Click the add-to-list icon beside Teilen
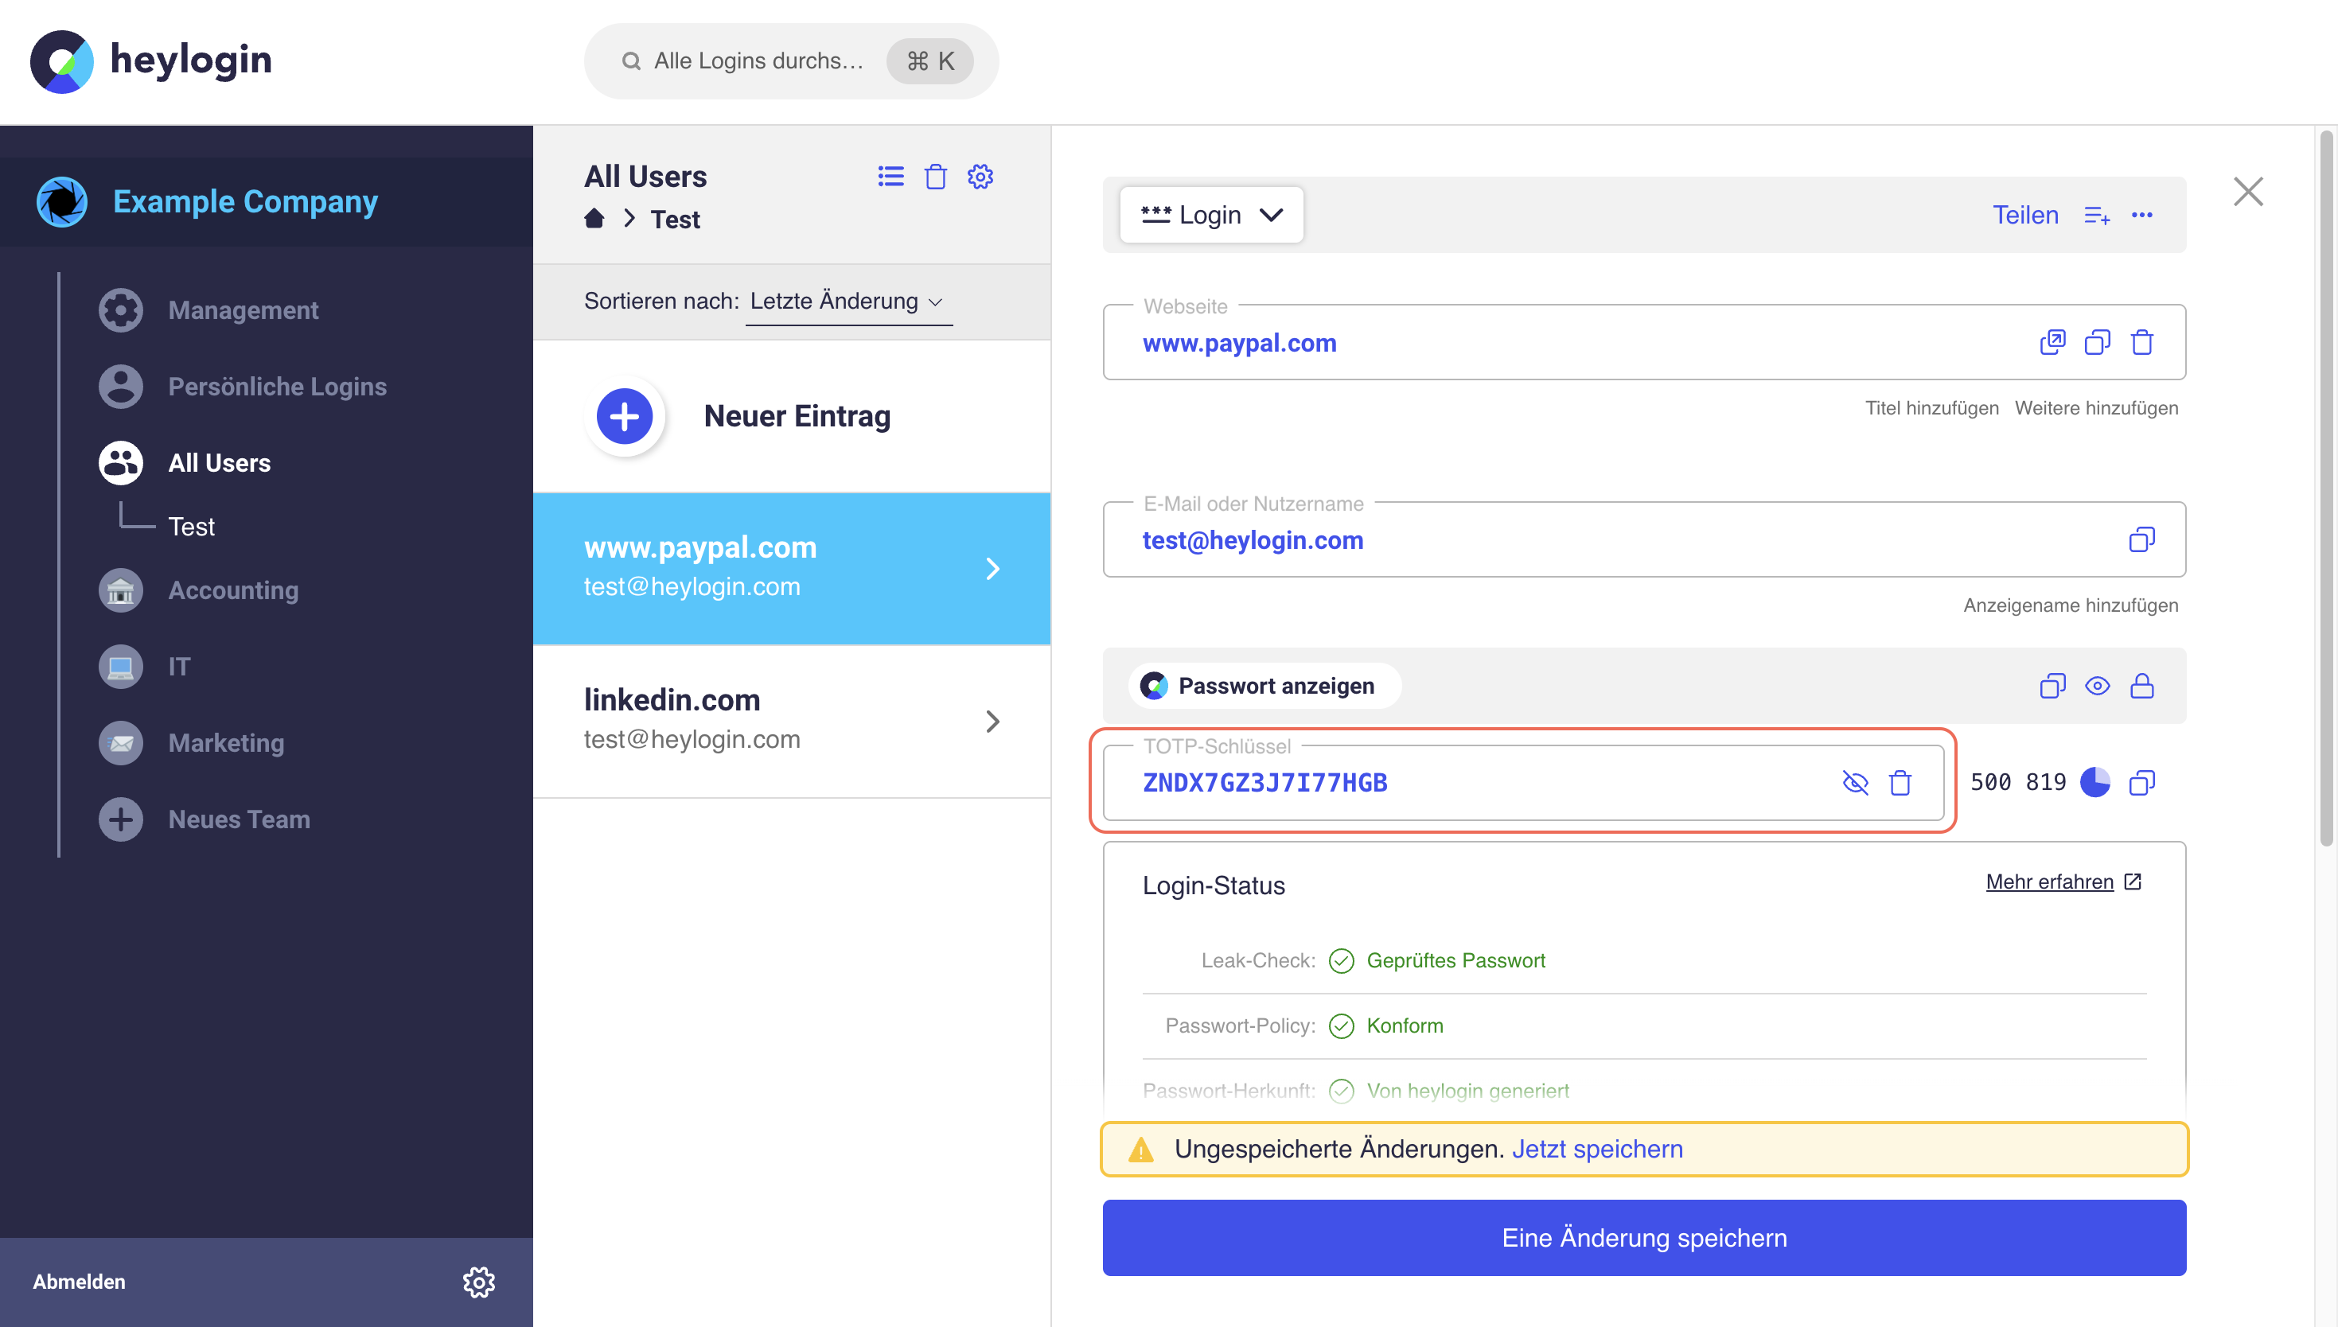Screen dimensions: 2338x1327 (x=2096, y=215)
